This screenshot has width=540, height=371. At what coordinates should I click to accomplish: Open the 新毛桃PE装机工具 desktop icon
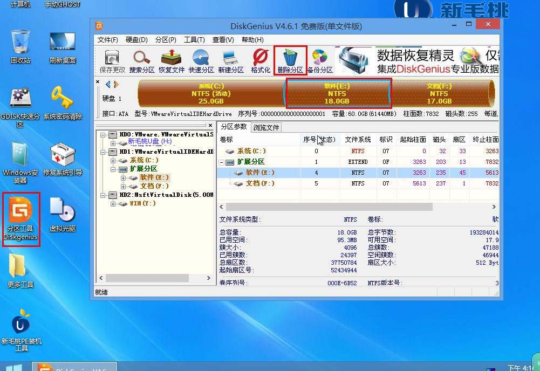pyautogui.click(x=22, y=331)
